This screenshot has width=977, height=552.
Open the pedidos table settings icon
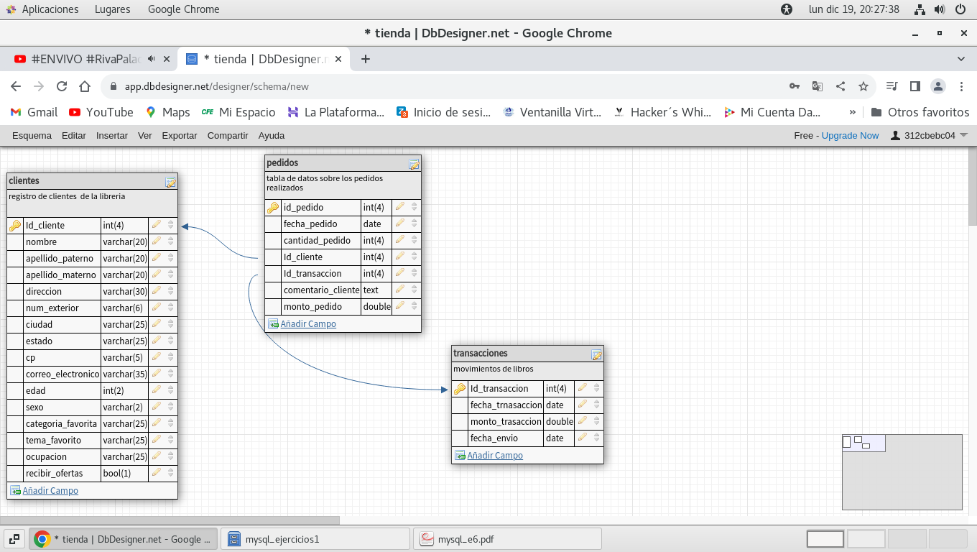point(414,164)
